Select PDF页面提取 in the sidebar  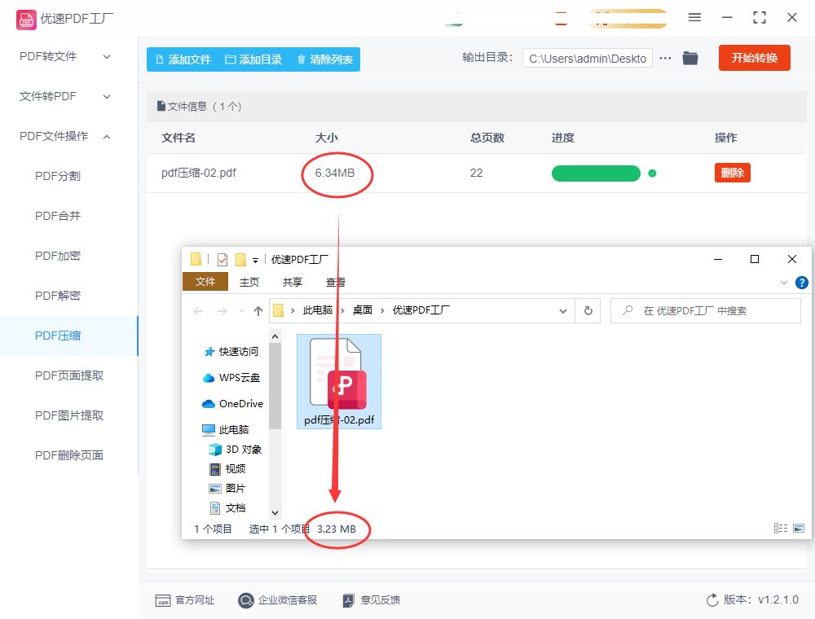(x=69, y=375)
